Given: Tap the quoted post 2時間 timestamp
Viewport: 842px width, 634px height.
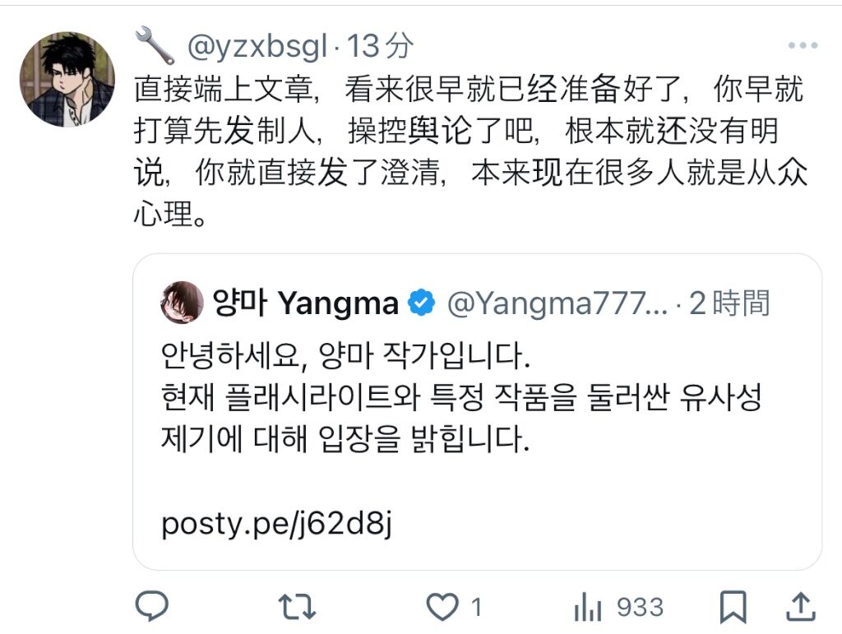Looking at the screenshot, I should click(x=730, y=303).
